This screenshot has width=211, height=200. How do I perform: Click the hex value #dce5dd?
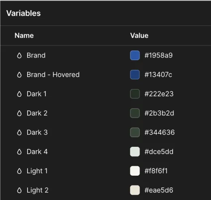159,152
